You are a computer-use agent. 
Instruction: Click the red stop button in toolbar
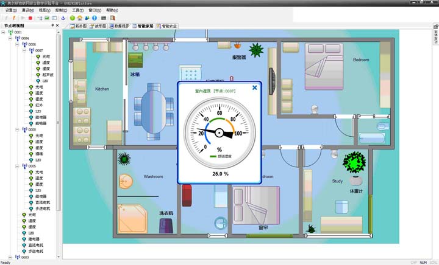[x=30, y=18]
